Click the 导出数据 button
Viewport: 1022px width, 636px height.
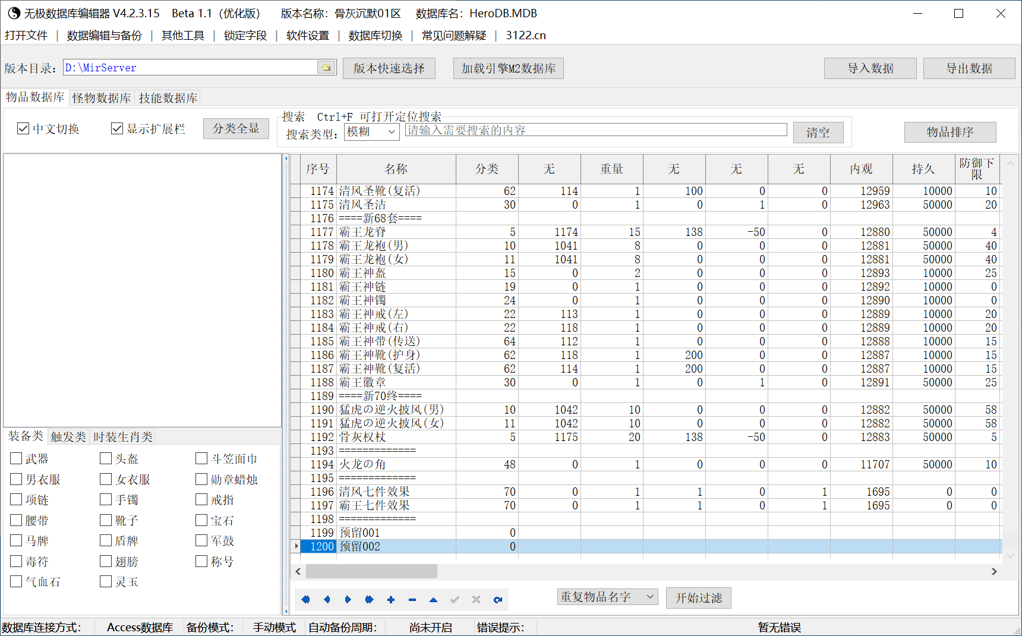pos(970,68)
